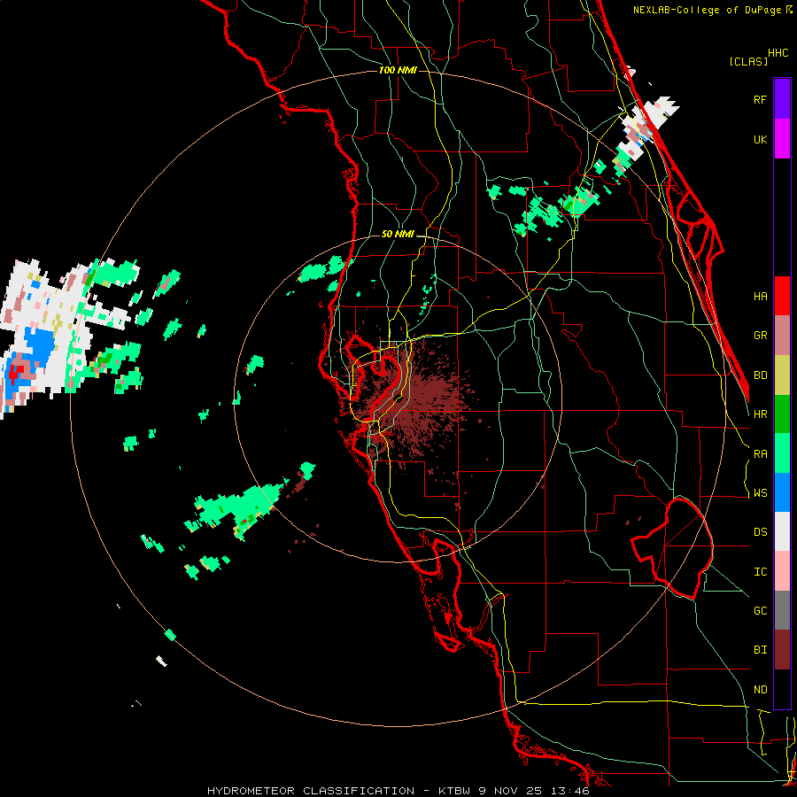This screenshot has height=797, width=797.
Task: Click the "RF" legend label
Action: 760,99
